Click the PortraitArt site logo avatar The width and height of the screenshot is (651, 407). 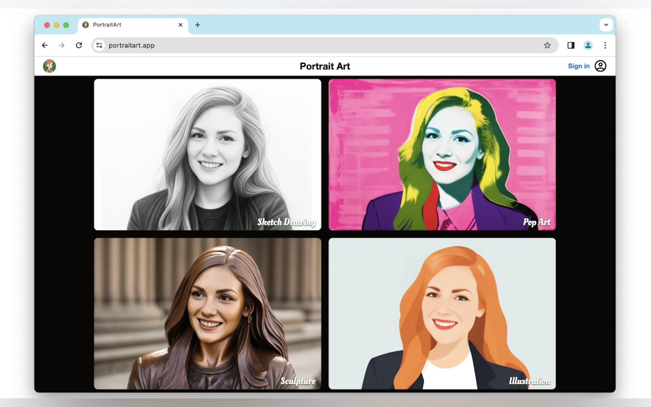point(49,66)
